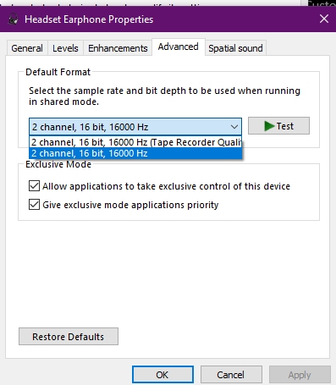Image resolution: width=336 pixels, height=385 pixels.
Task: Play the Test sound
Action: point(278,126)
